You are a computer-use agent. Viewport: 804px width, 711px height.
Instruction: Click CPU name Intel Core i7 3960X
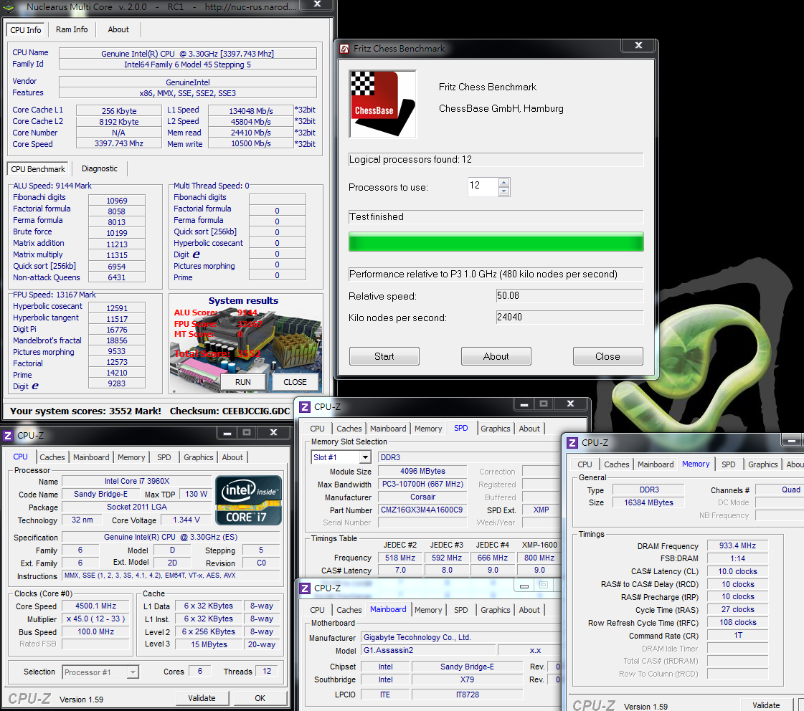(x=136, y=481)
